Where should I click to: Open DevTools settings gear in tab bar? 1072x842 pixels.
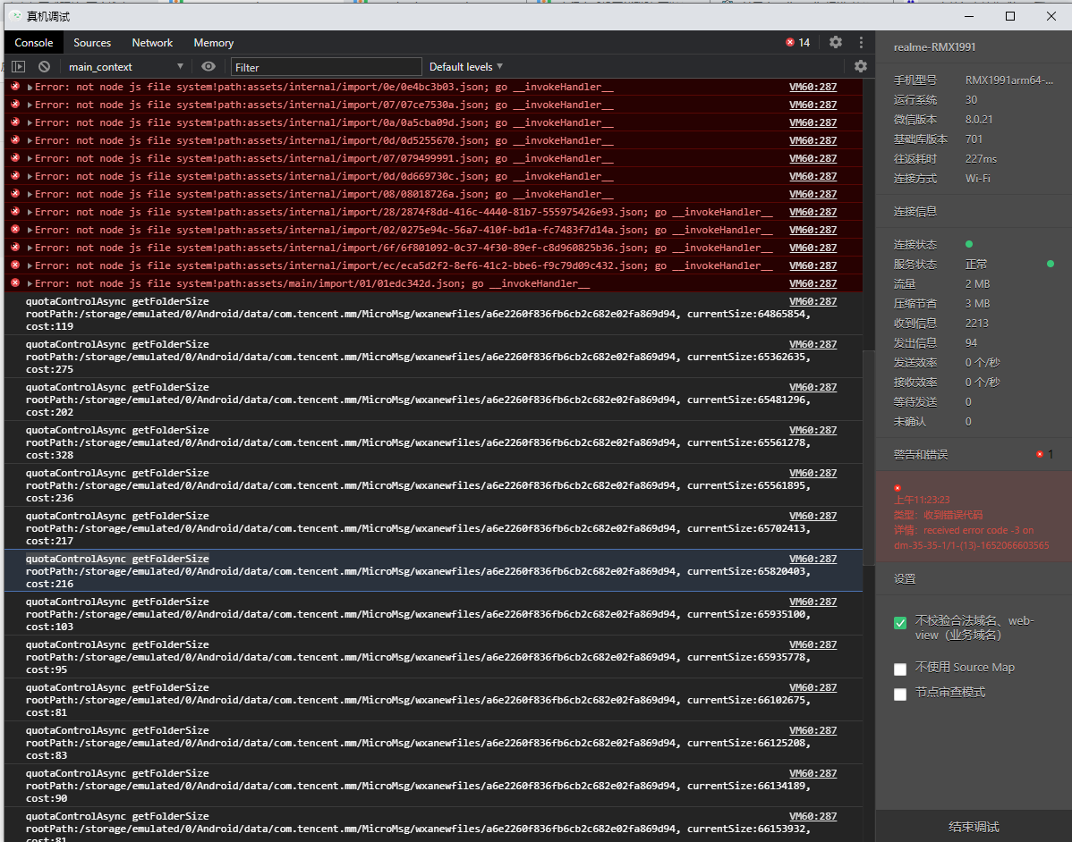(836, 42)
